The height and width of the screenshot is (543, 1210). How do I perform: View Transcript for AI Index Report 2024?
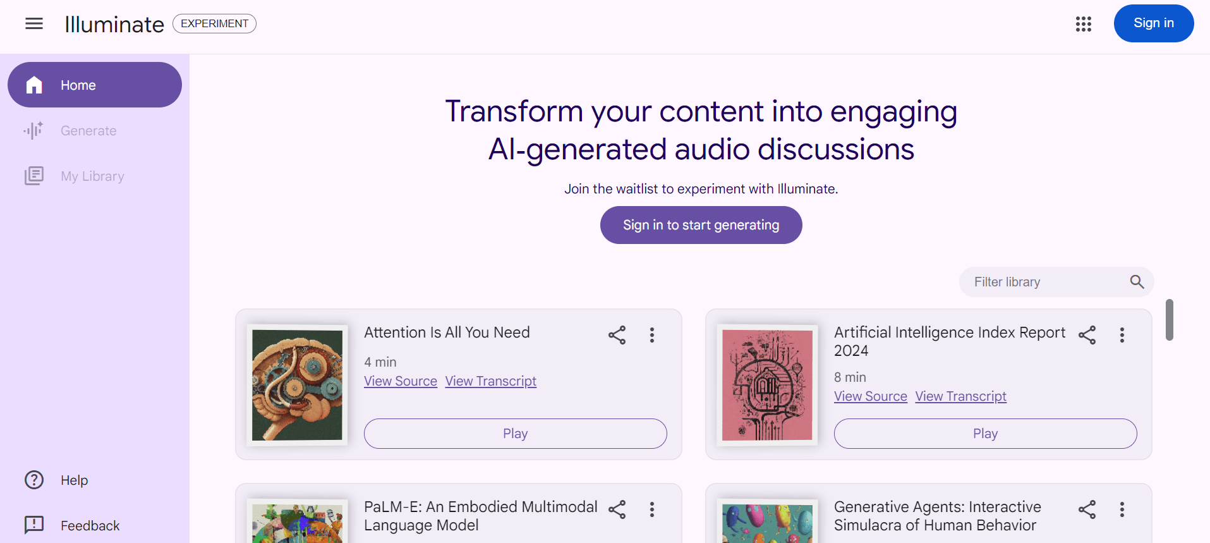tap(961, 396)
